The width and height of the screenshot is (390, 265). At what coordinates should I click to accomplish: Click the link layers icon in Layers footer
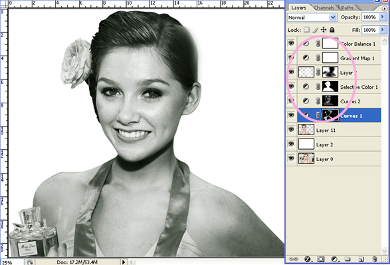[x=293, y=259]
